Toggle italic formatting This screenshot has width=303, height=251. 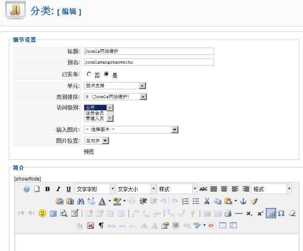click(x=58, y=189)
